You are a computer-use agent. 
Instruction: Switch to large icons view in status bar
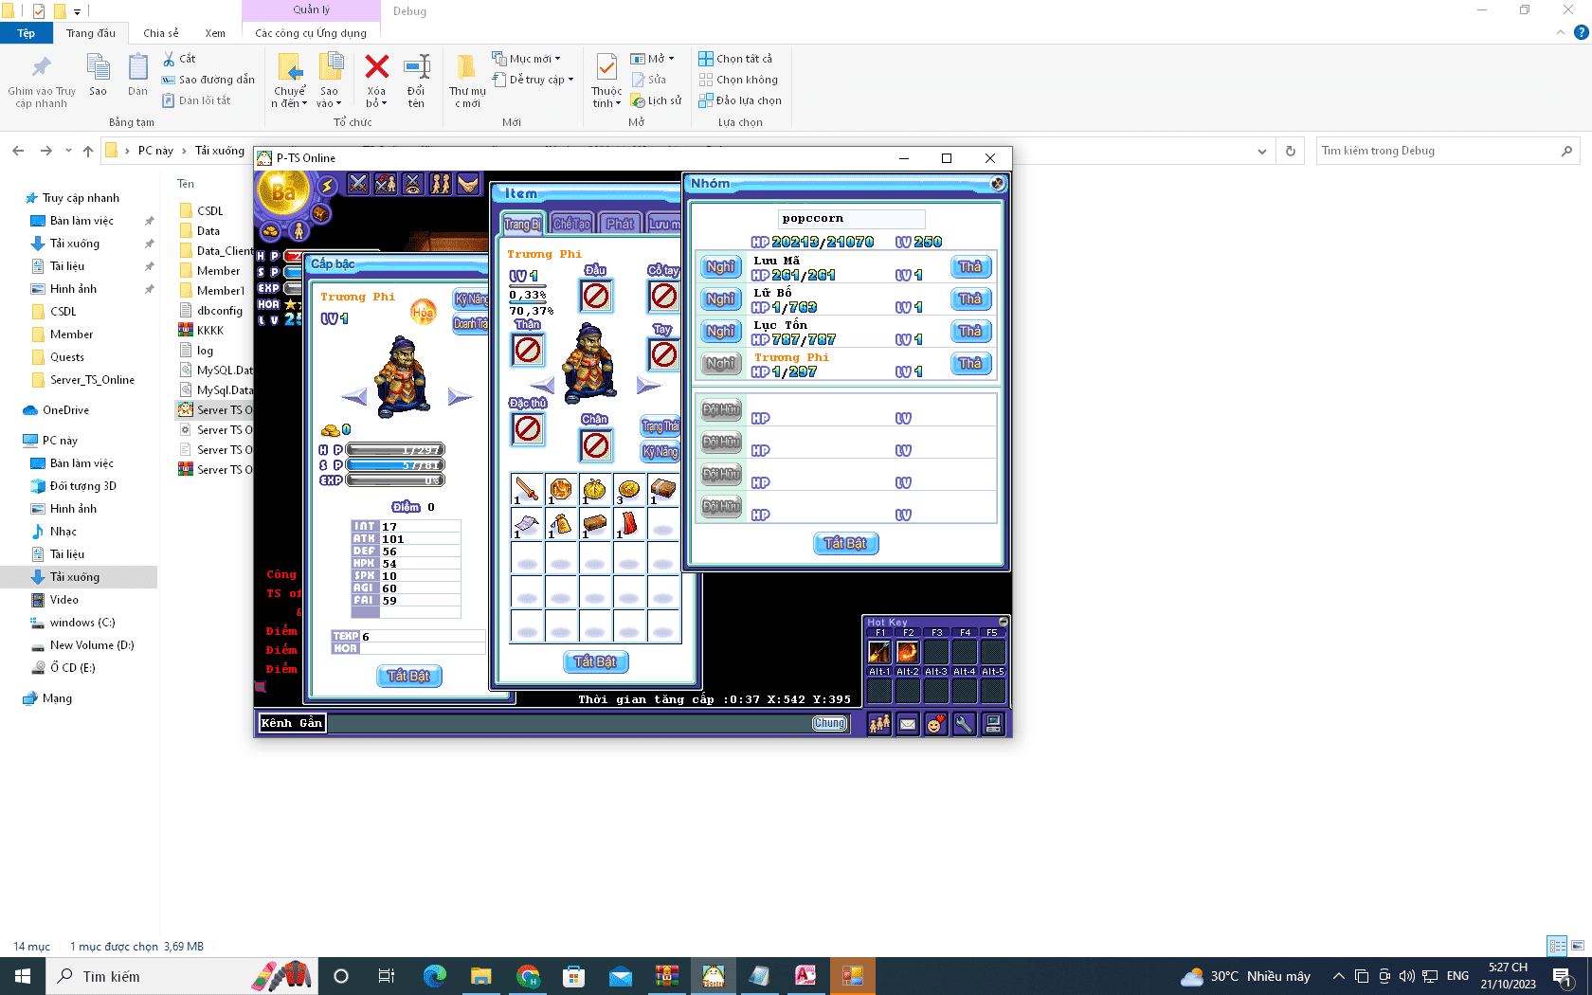point(1578,946)
